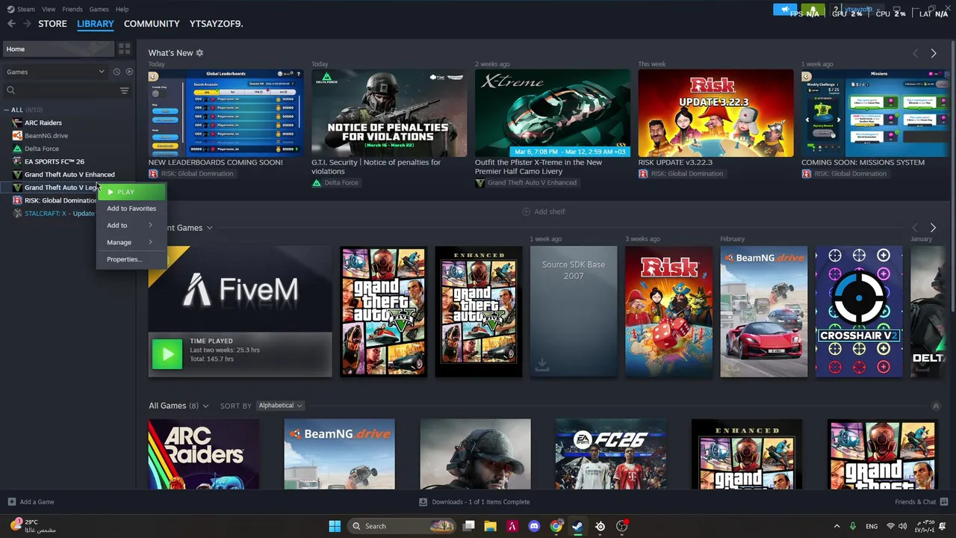Open the LIBRARY tab
956x538 pixels.
click(x=96, y=24)
